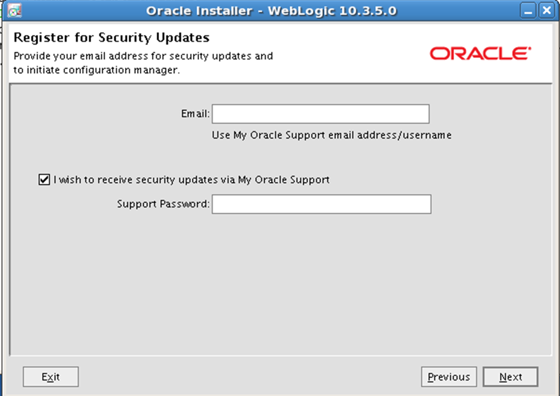The image size is (560, 396).
Task: Focus the Email input field
Action: 321,114
